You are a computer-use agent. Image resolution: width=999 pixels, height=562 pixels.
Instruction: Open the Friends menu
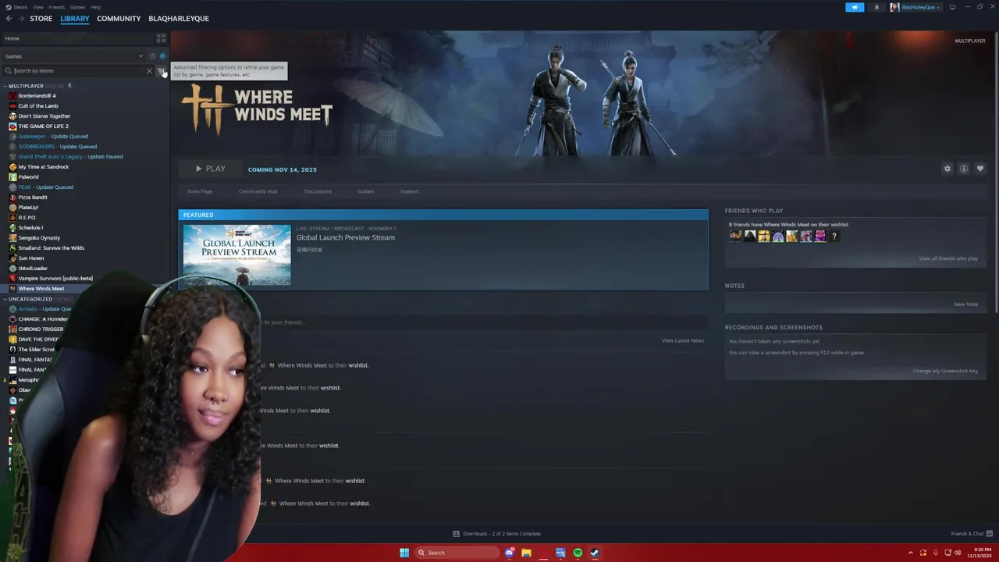57,7
